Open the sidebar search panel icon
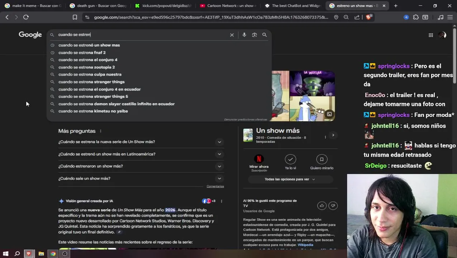Screen dimensions: 457x258 pyautogui.click(x=425, y=17)
